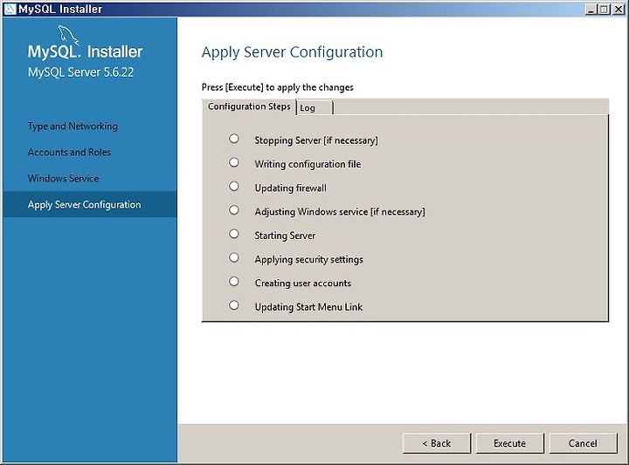Click the 'Updating firewall' text
The height and width of the screenshot is (465, 629).
[x=290, y=188]
